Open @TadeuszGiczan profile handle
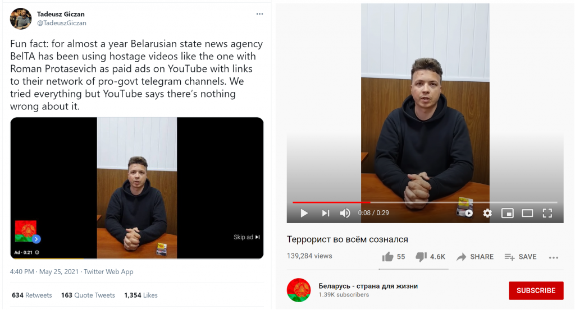The height and width of the screenshot is (310, 575). [x=62, y=23]
